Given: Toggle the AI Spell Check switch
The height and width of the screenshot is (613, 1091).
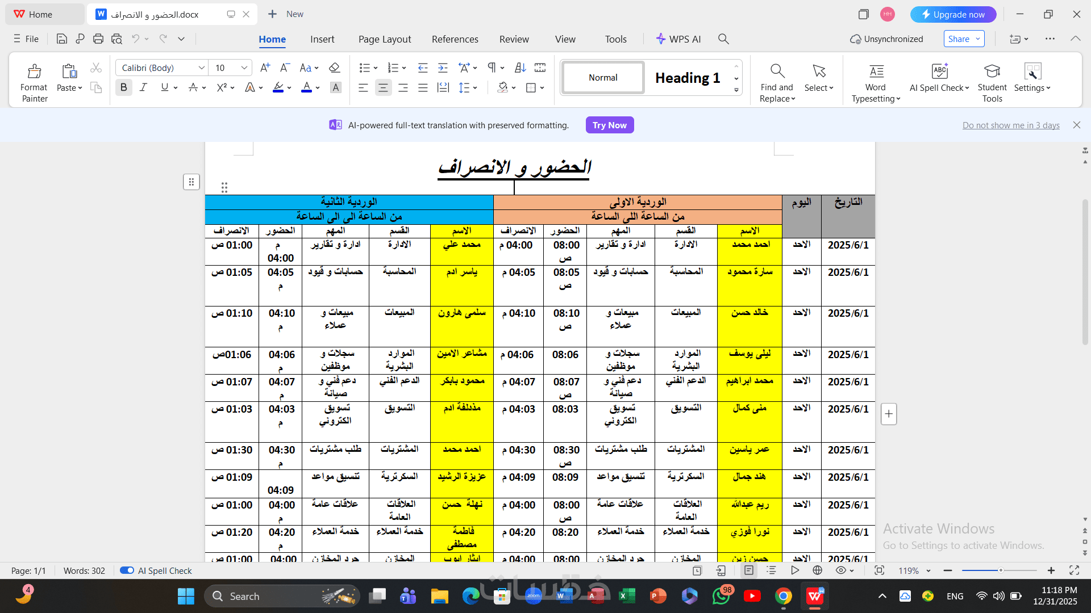Looking at the screenshot, I should 127,570.
